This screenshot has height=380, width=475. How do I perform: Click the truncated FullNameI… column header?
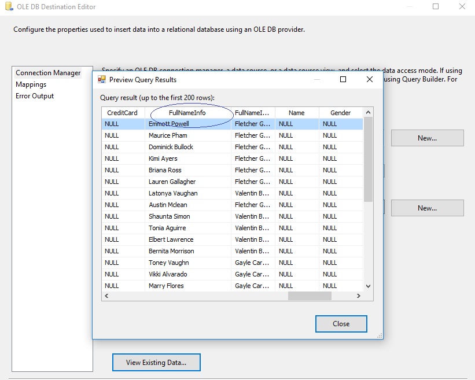pyautogui.click(x=253, y=113)
